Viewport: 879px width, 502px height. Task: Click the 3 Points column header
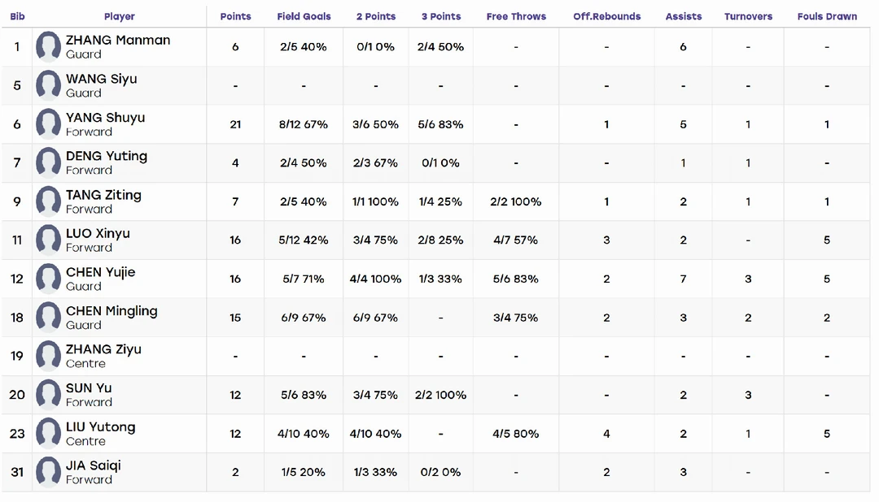441,16
